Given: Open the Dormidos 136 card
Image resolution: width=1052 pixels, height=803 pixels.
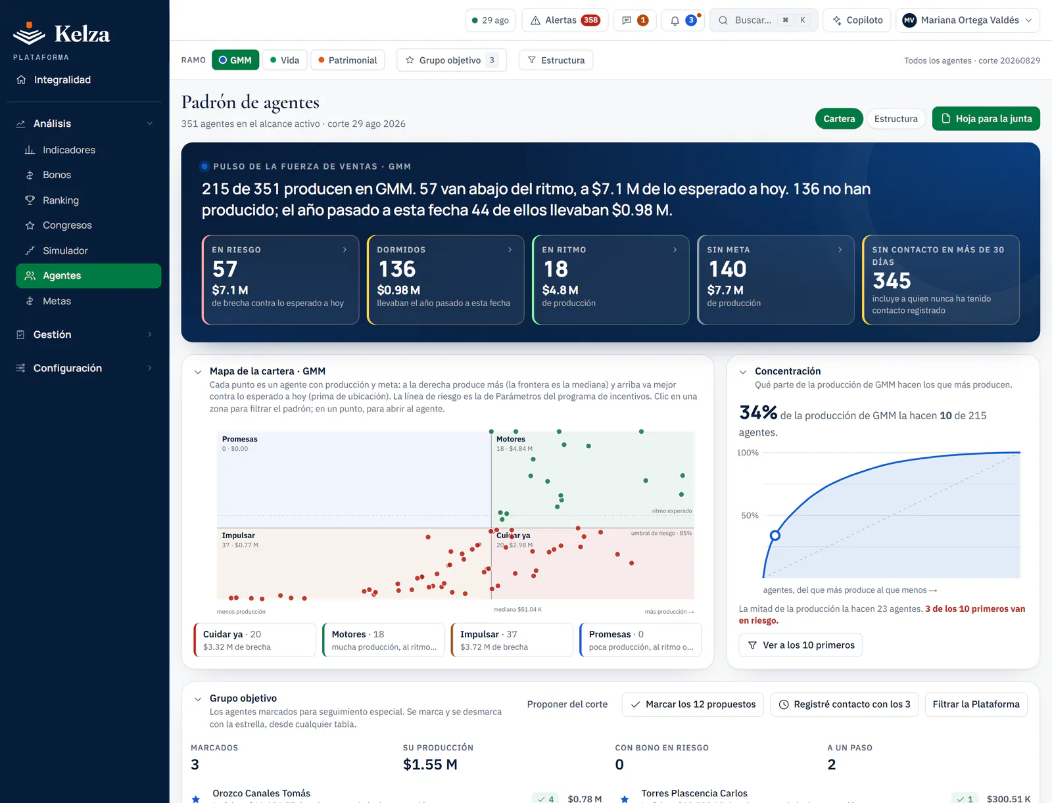Looking at the screenshot, I should click(x=446, y=280).
